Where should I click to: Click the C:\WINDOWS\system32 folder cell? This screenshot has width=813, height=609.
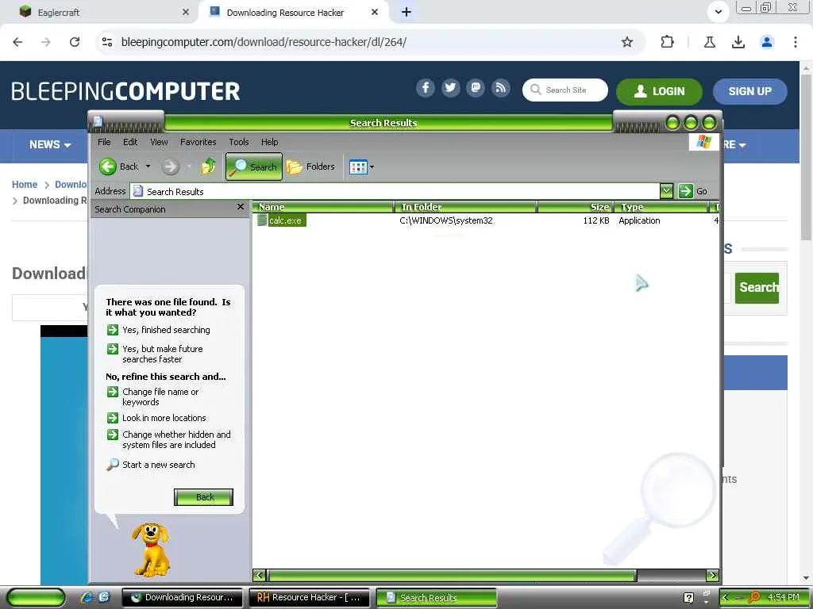446,220
